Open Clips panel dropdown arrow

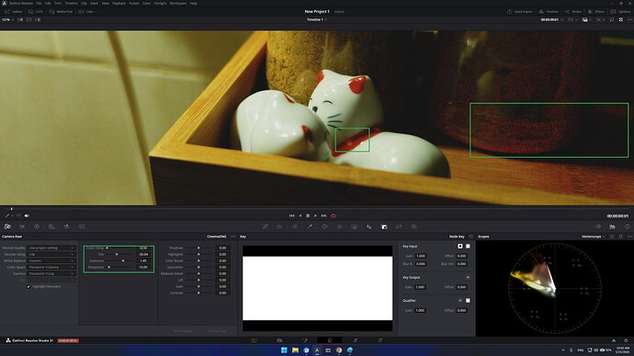(x=96, y=12)
